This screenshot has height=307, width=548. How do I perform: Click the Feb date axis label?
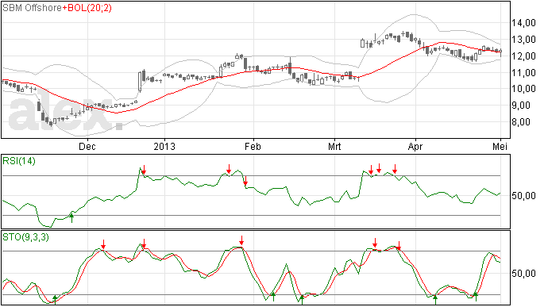tap(253, 146)
